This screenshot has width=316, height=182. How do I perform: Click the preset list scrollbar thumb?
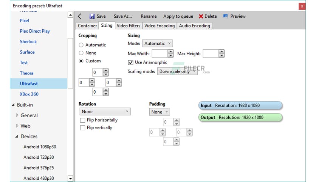pyautogui.click(x=70, y=63)
